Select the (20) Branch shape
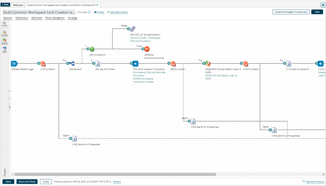Screen dimensions: 326x186 pos(72,64)
